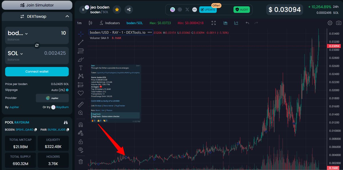
Task: Redo the last chart action
Action: pyautogui.click(x=256, y=23)
